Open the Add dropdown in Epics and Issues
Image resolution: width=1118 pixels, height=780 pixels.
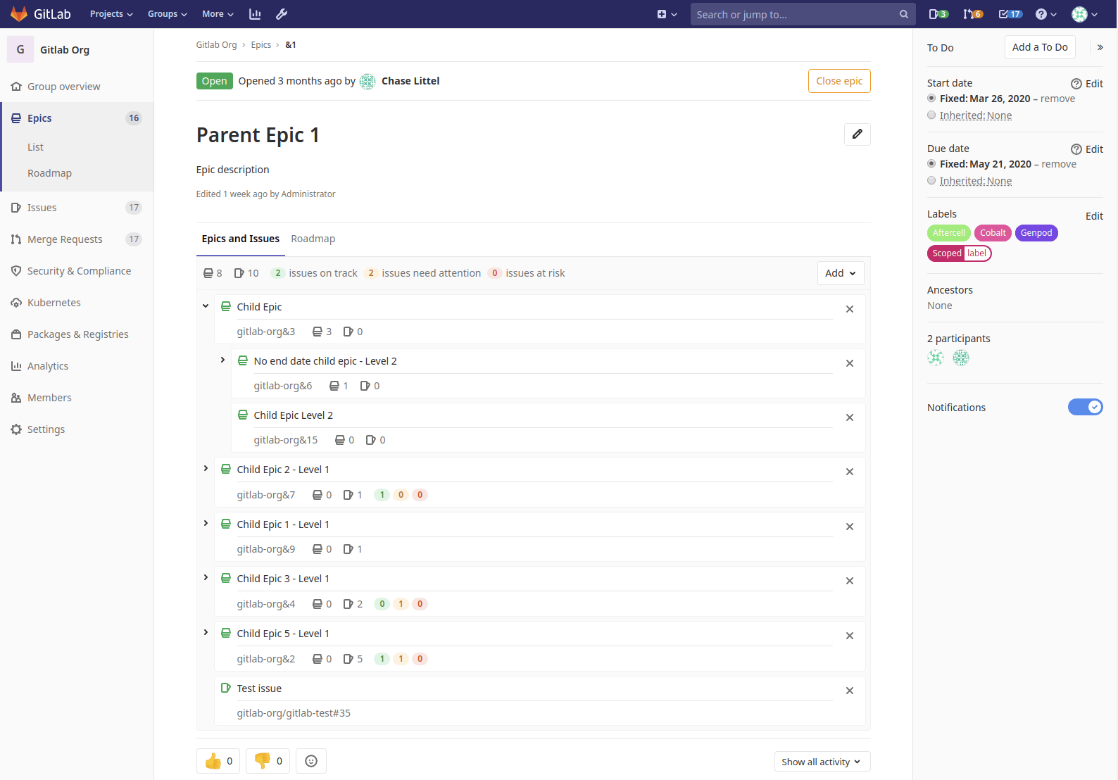coord(840,273)
